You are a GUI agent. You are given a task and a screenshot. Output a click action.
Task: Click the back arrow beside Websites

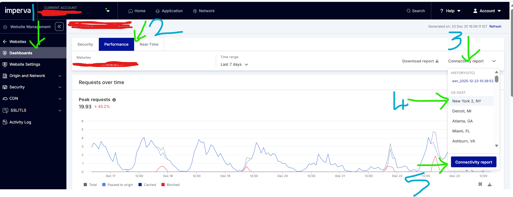tap(5, 42)
